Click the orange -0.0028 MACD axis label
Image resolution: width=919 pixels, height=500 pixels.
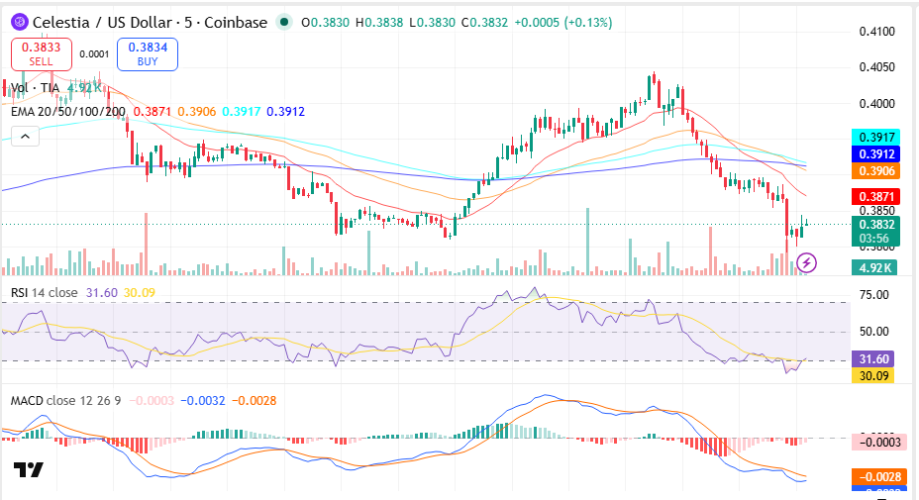coord(879,476)
